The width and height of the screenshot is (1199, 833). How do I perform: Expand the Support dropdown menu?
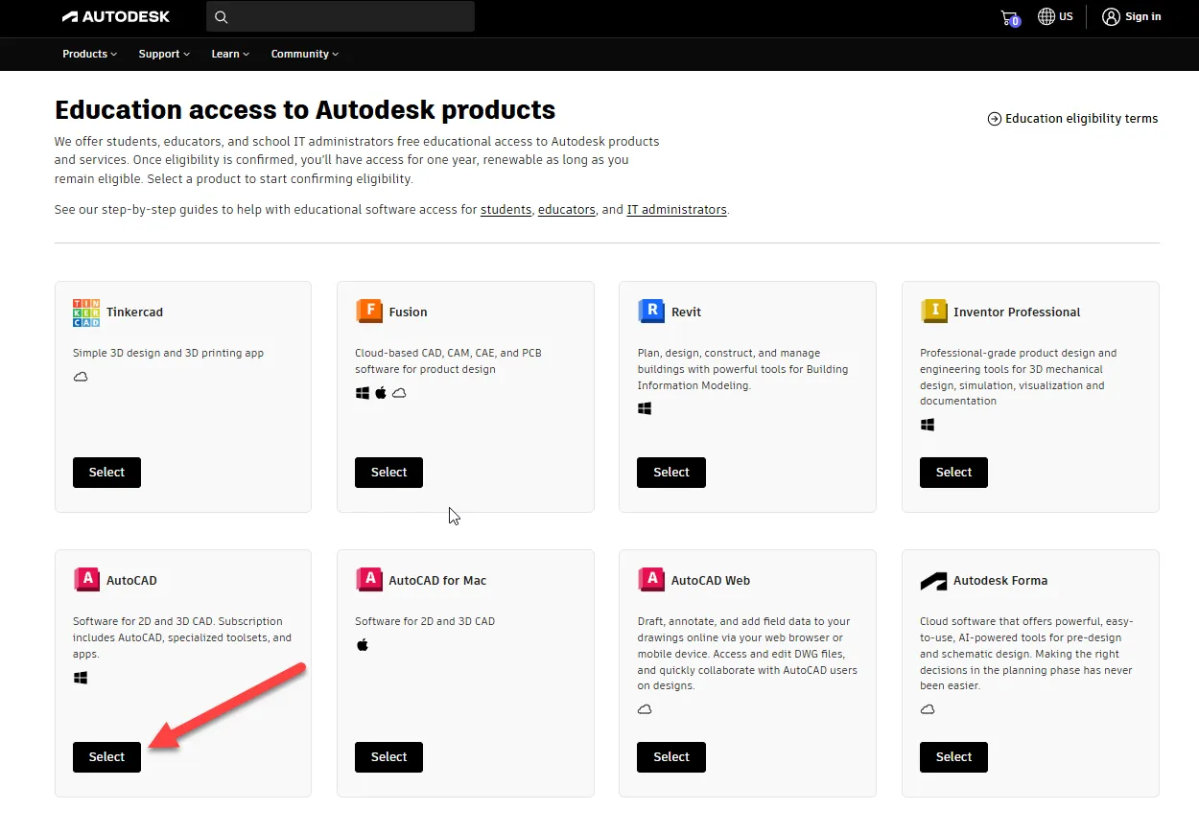(164, 54)
